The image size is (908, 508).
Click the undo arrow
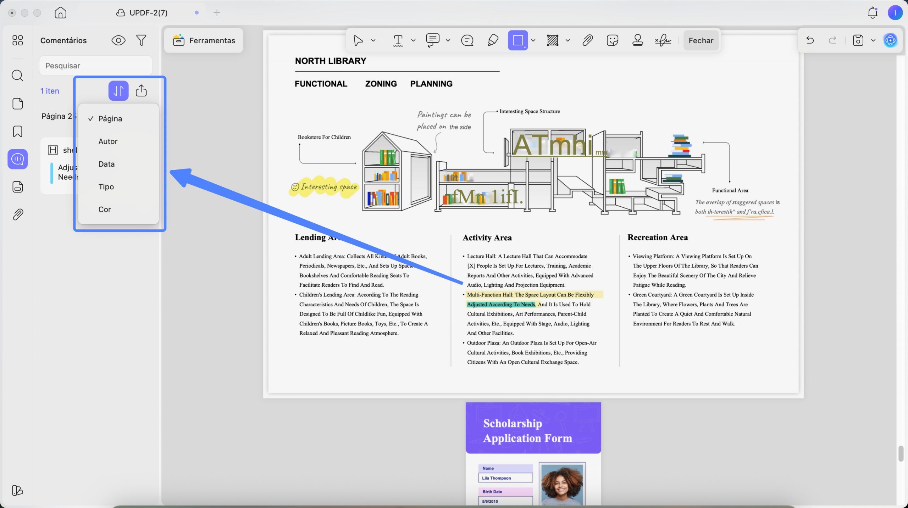click(x=810, y=40)
